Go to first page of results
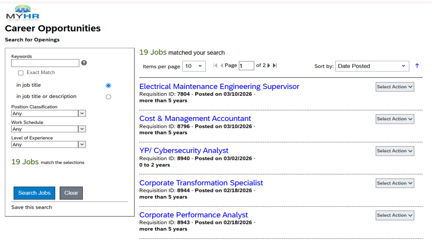This screenshot has height=240, width=432. point(215,66)
